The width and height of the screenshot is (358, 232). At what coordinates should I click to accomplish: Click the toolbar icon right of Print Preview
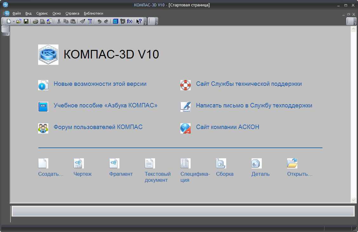click(50, 22)
